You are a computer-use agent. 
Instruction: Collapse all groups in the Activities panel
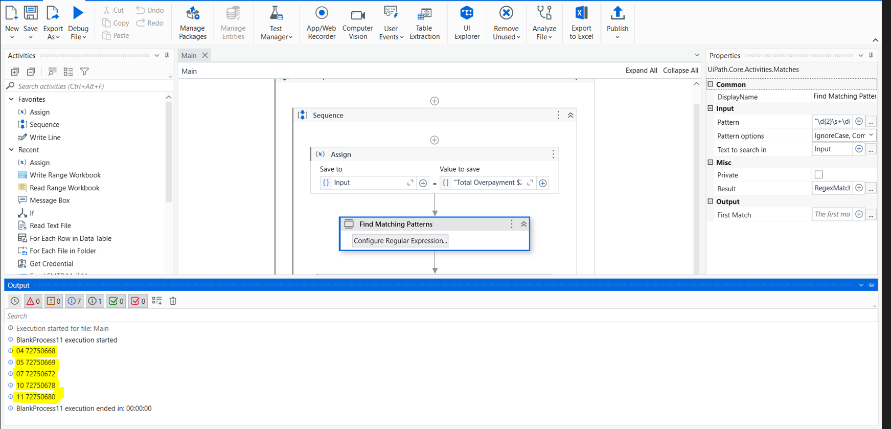(x=31, y=72)
